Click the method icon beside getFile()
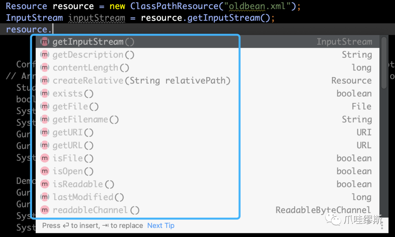 point(45,107)
